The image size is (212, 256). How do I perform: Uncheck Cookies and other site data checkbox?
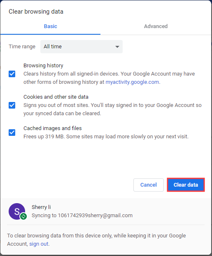pyautogui.click(x=12, y=105)
